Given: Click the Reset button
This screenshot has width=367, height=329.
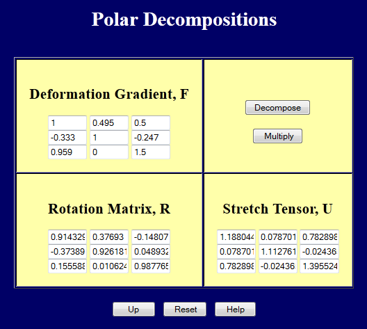Looking at the screenshot, I should coord(185,310).
